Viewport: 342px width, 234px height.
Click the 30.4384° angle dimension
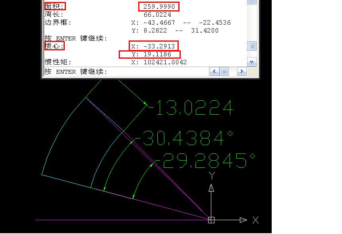tap(188, 138)
